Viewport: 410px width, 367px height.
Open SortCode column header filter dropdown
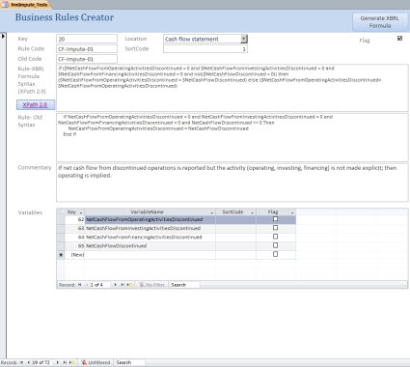coord(252,212)
